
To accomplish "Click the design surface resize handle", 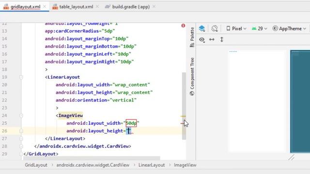I will point(291,158).
